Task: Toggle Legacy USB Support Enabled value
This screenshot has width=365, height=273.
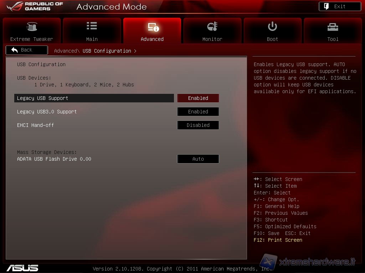Action: (x=198, y=98)
